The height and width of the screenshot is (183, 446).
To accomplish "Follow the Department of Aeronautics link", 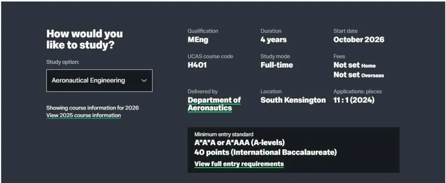I will (214, 104).
